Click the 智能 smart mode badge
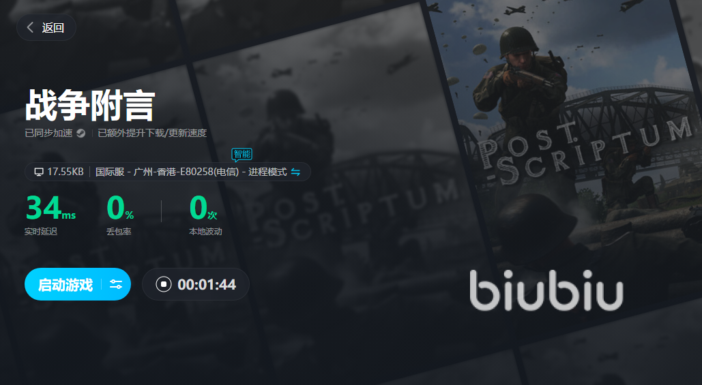 [x=242, y=155]
